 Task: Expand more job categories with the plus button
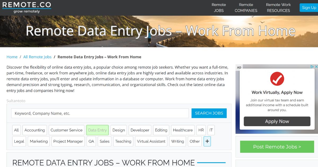tap(207, 141)
